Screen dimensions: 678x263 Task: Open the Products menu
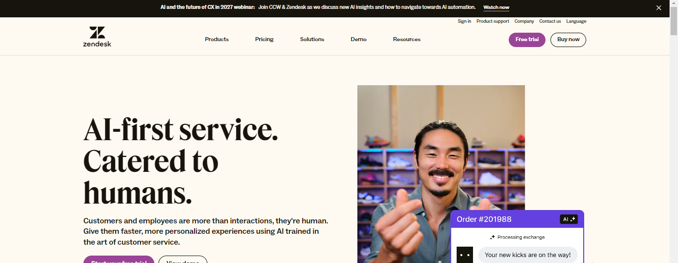[216, 40]
